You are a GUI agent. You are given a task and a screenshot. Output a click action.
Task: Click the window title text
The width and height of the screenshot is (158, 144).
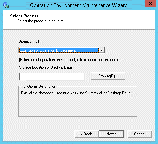79,5
